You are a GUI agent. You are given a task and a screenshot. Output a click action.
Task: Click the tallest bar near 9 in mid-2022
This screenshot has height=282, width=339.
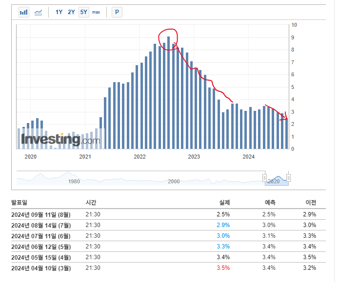coord(168,93)
